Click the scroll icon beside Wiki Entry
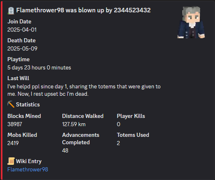Viewport: 215px width, 180px height. pos(11,161)
